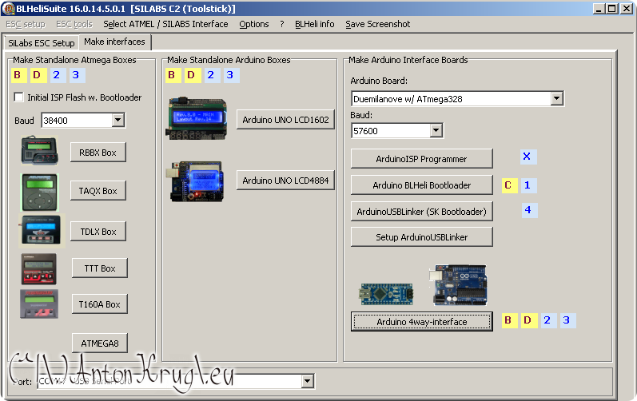Image resolution: width=637 pixels, height=401 pixels.
Task: Click the Setup ArduinoUSBLinker button
Action: [422, 237]
